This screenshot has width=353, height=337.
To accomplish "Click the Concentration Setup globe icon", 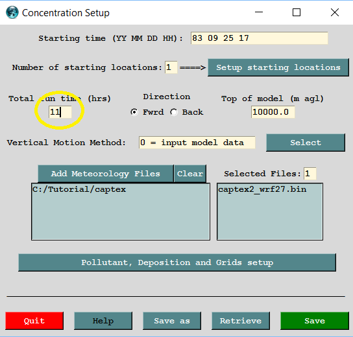I will coord(12,12).
